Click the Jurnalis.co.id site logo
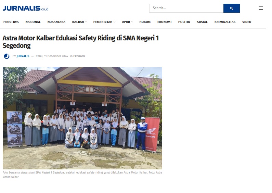272x193 pixels. coord(26,8)
